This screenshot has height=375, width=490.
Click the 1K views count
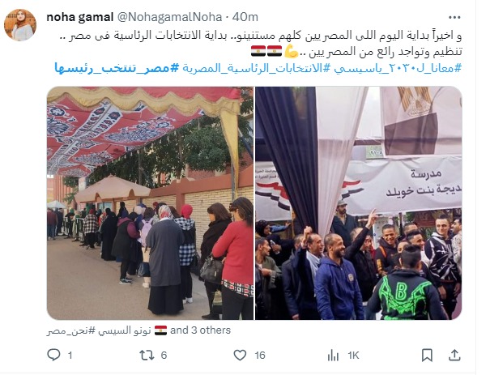tap(353, 356)
